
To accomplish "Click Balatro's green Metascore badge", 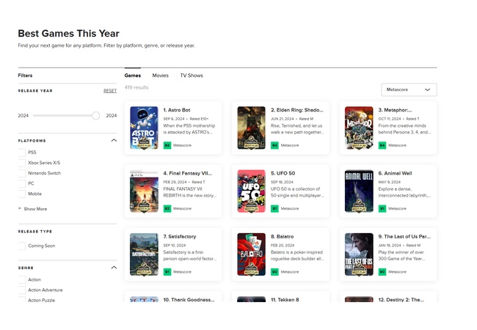I will click(x=274, y=271).
